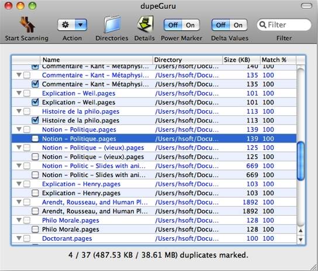Open the Action gear menu
This screenshot has height=271, width=318.
[x=65, y=25]
